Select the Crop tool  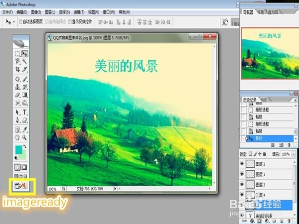click(17, 69)
